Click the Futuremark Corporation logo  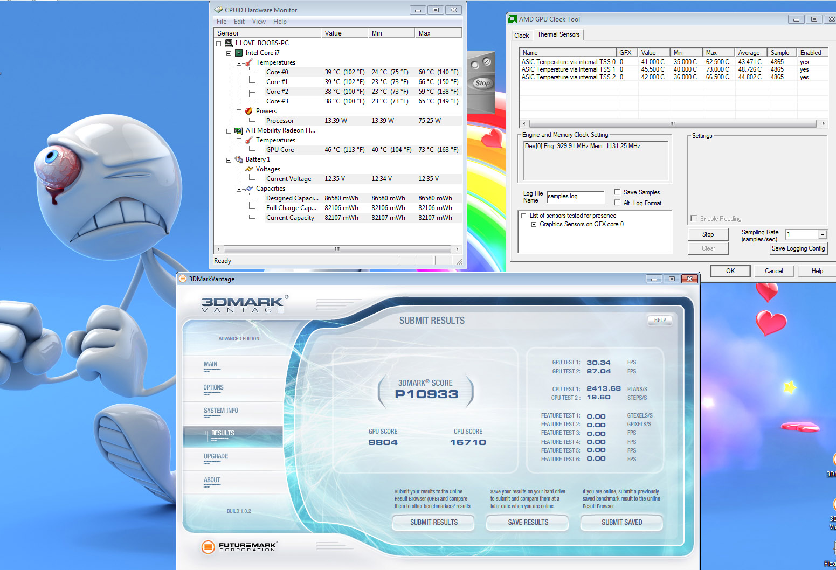click(x=239, y=547)
